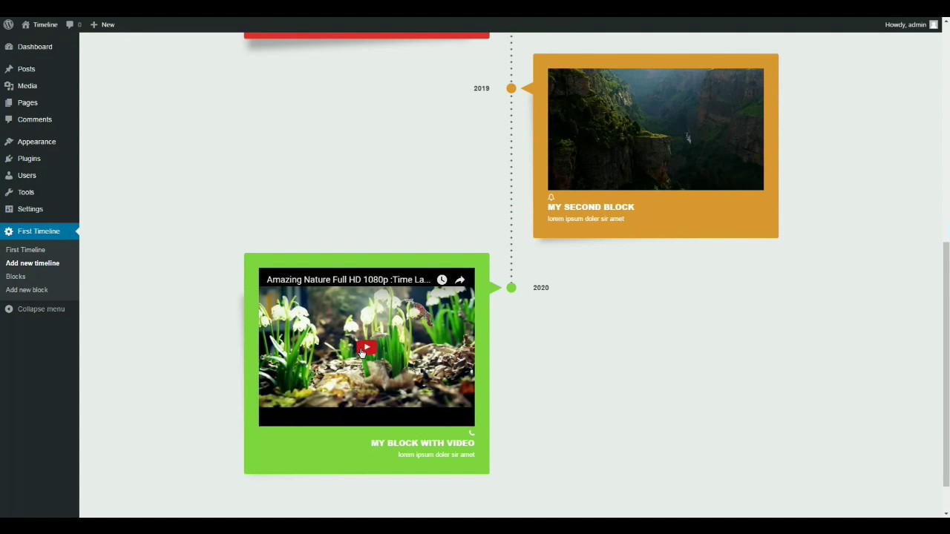Click the Tools wrench icon
The image size is (950, 534).
click(9, 192)
